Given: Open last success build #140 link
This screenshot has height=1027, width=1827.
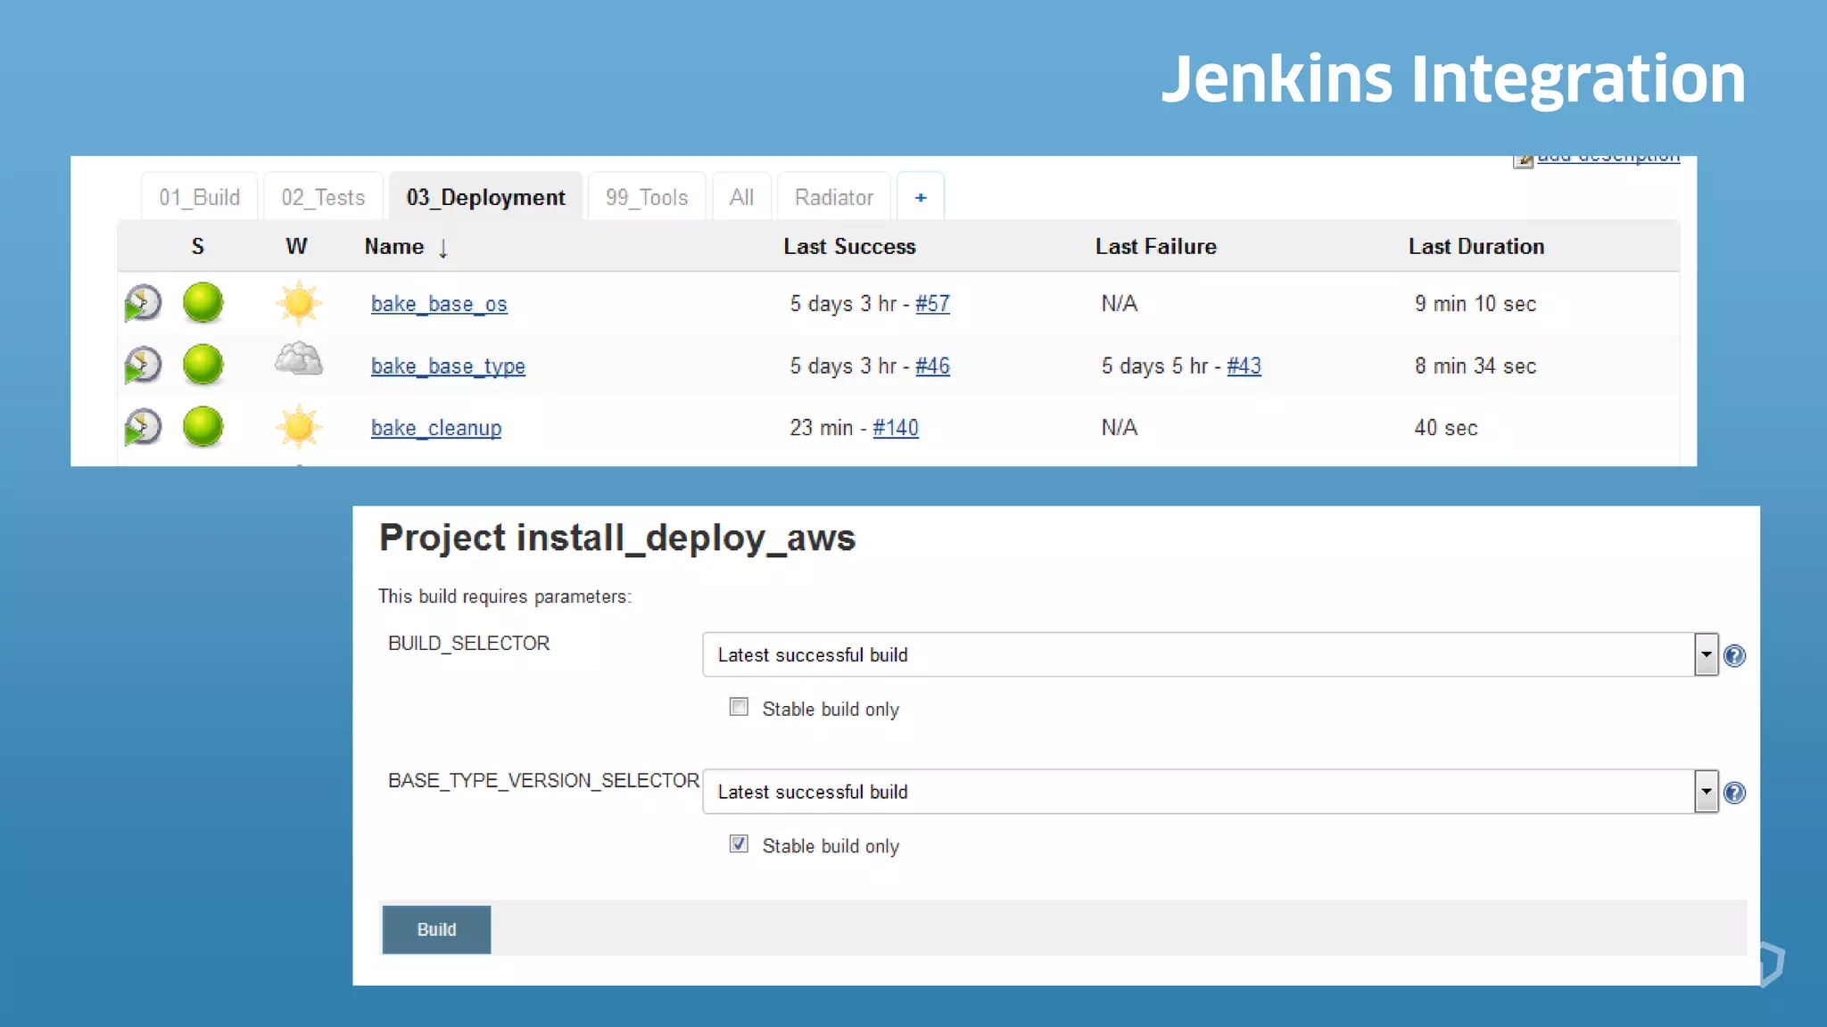Looking at the screenshot, I should click(895, 428).
